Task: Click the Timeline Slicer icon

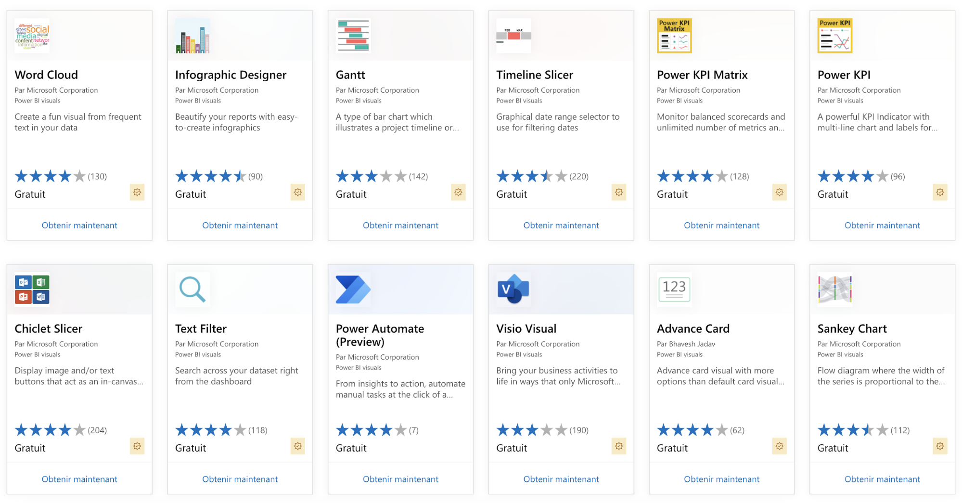Action: (x=514, y=36)
